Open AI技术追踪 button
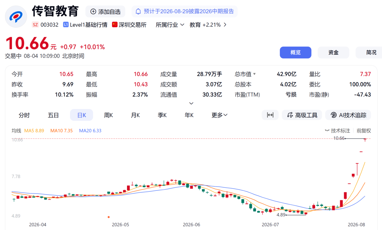The width and height of the screenshot is (382, 230). pos(348,115)
